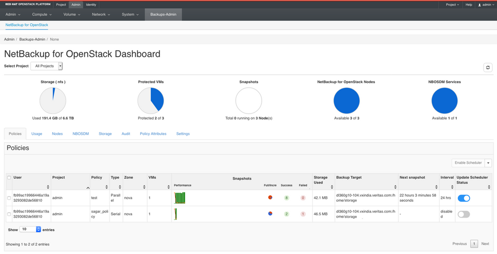Image resolution: width=497 pixels, height=254 pixels.
Task: Switch to the NBOSDM tab
Action: (x=81, y=133)
